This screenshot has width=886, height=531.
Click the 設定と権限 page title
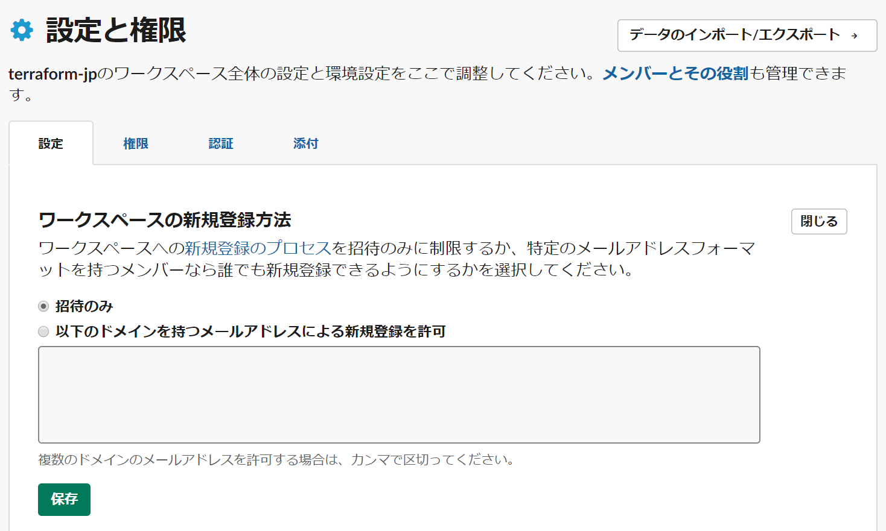(116, 30)
